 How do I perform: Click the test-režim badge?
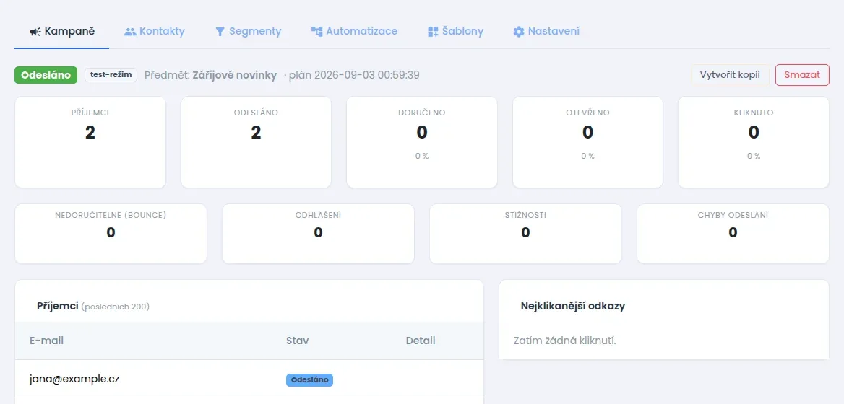[x=111, y=75]
